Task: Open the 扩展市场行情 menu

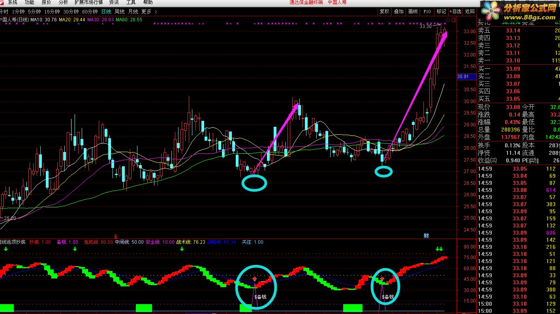Action: tap(88, 2)
